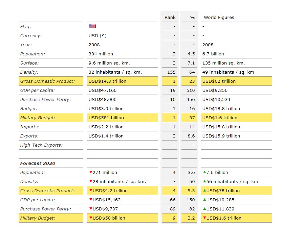This screenshot has width=281, height=228.
Task: Click red arrow beside USD$4.2 trillion
Action: click(x=90, y=191)
